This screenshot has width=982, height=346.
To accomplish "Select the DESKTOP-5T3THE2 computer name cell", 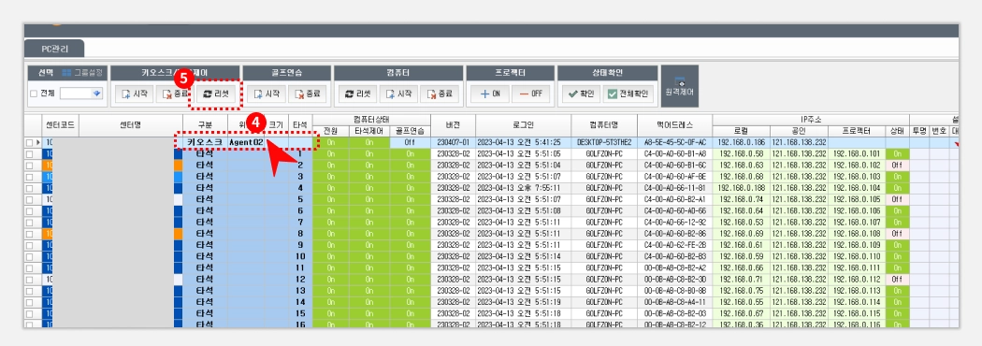I will click(604, 143).
